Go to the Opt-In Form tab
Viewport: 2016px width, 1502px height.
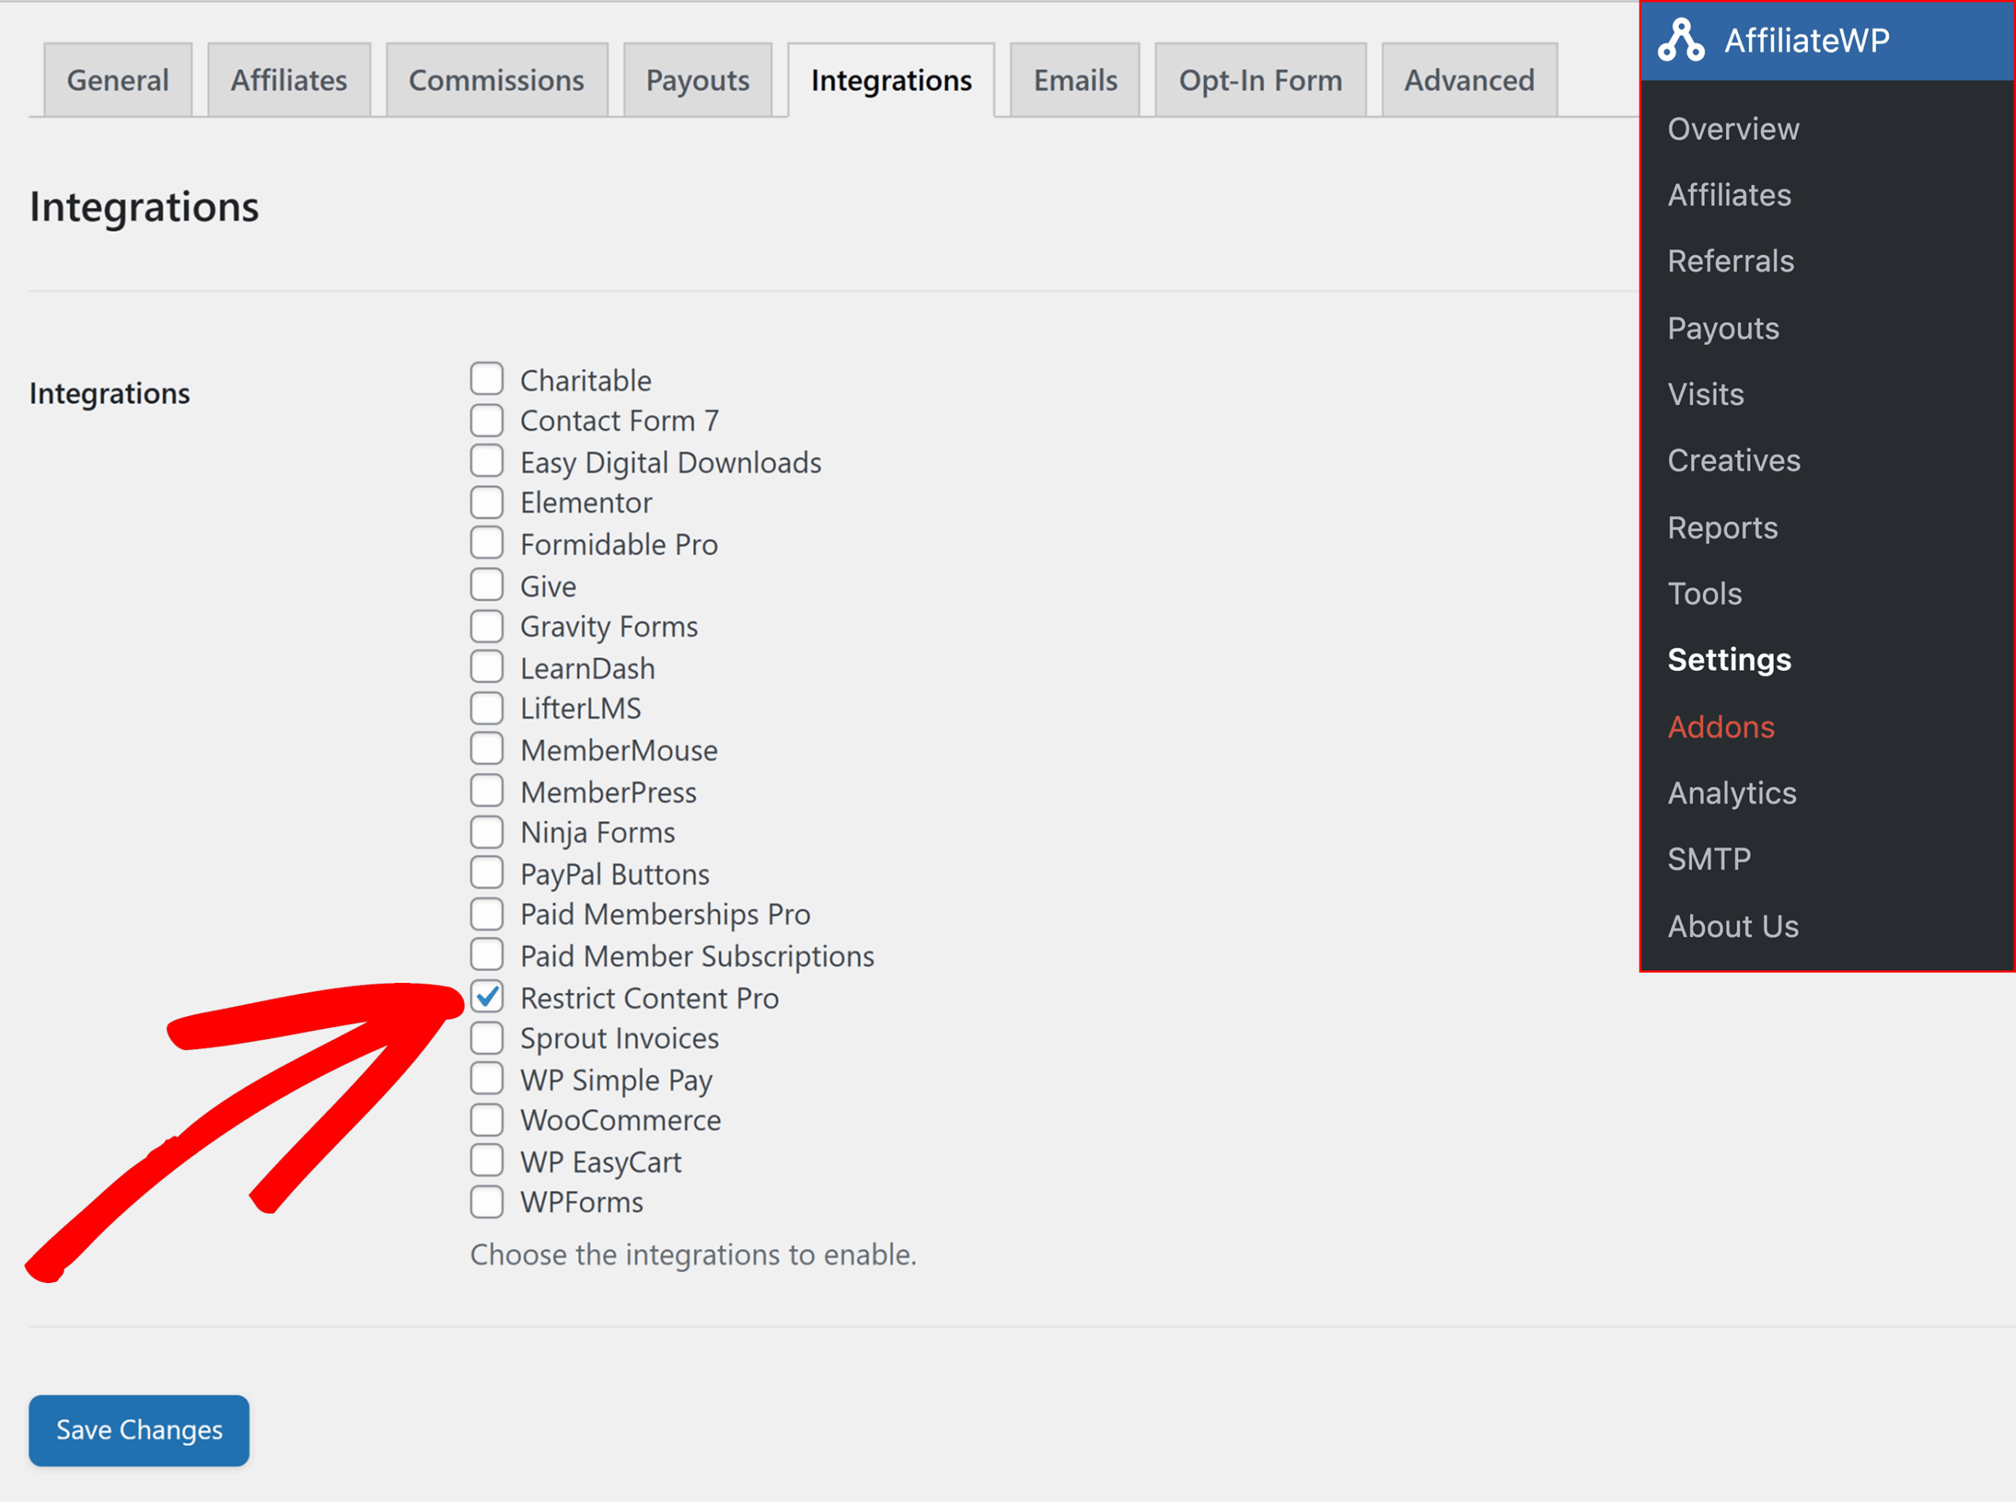[1260, 80]
